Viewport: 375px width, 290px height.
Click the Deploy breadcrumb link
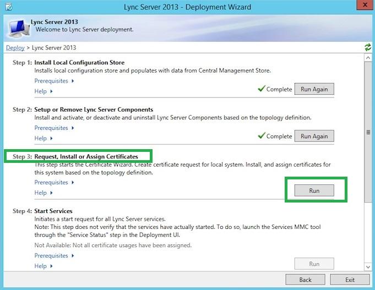click(x=15, y=47)
